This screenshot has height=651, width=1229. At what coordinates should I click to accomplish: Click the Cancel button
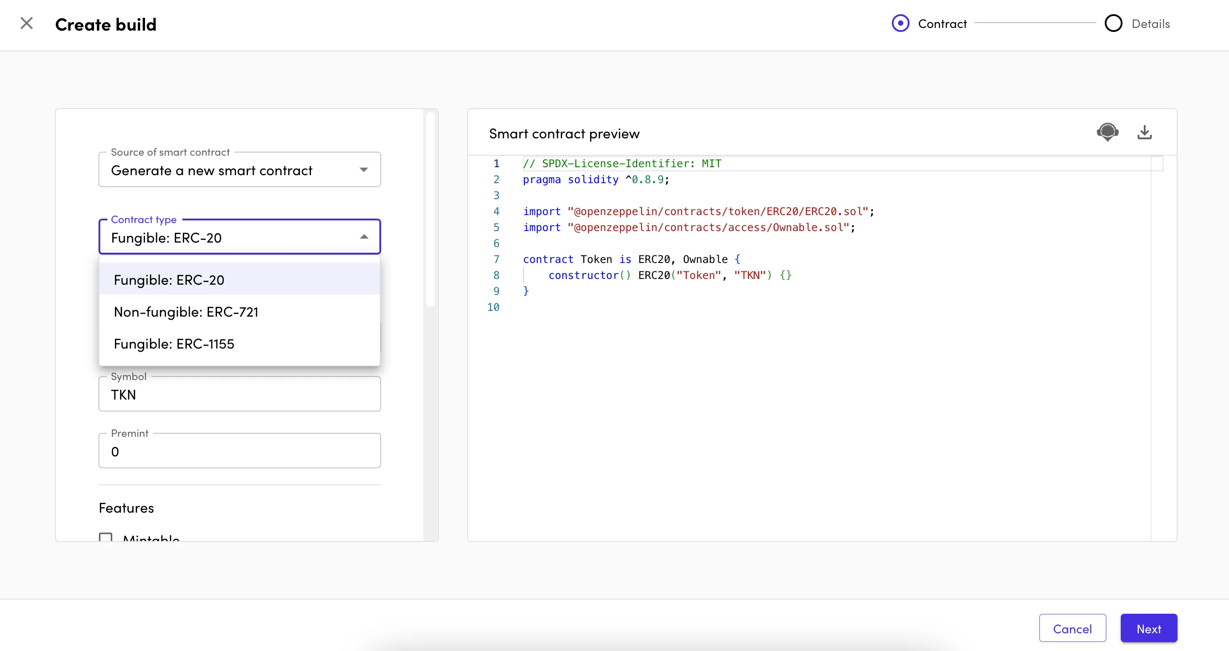click(1072, 628)
